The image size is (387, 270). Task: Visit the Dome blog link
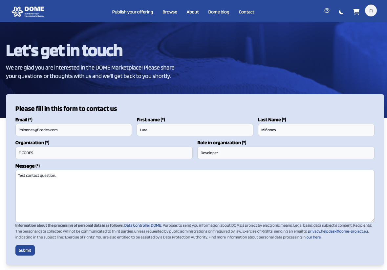pos(219,12)
